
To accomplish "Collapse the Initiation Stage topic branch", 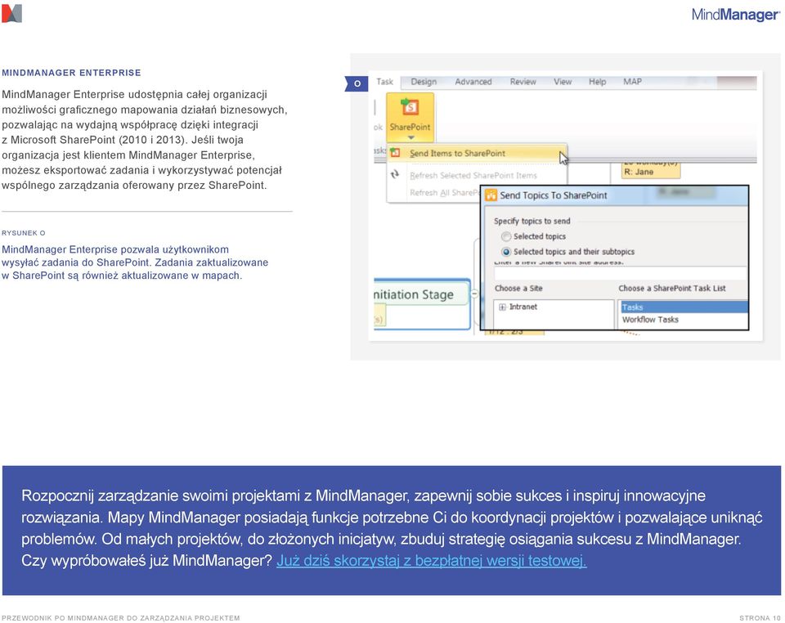I will [x=474, y=294].
